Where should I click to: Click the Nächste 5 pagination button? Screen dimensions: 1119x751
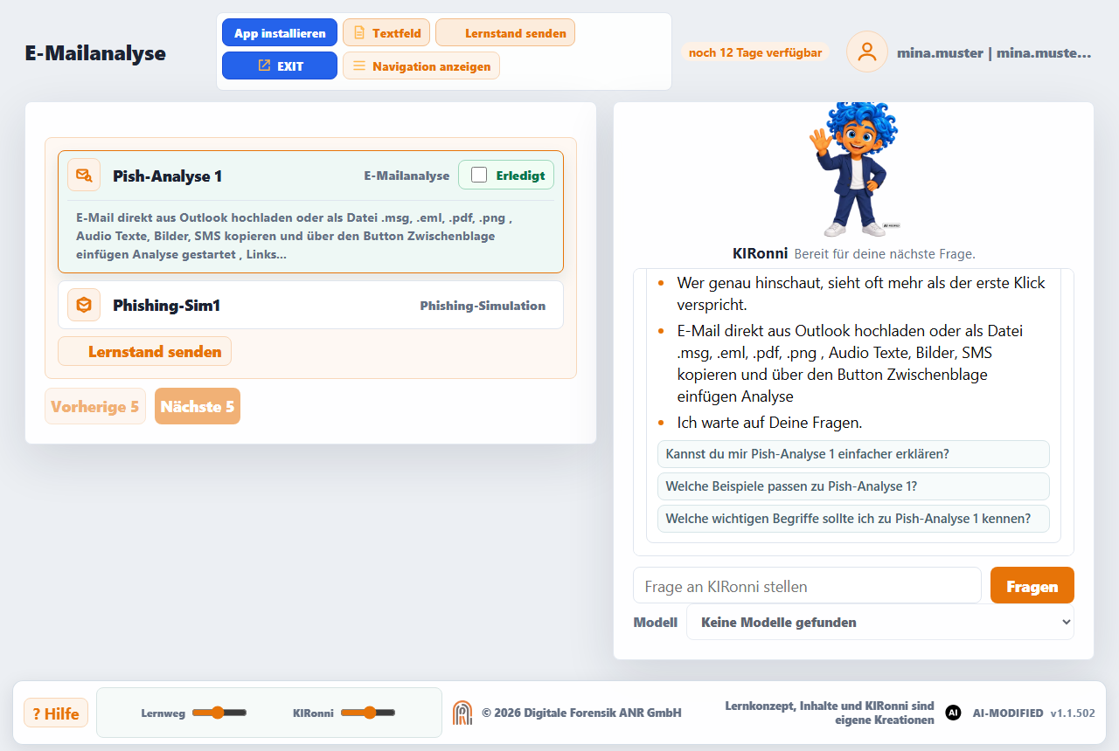point(198,406)
